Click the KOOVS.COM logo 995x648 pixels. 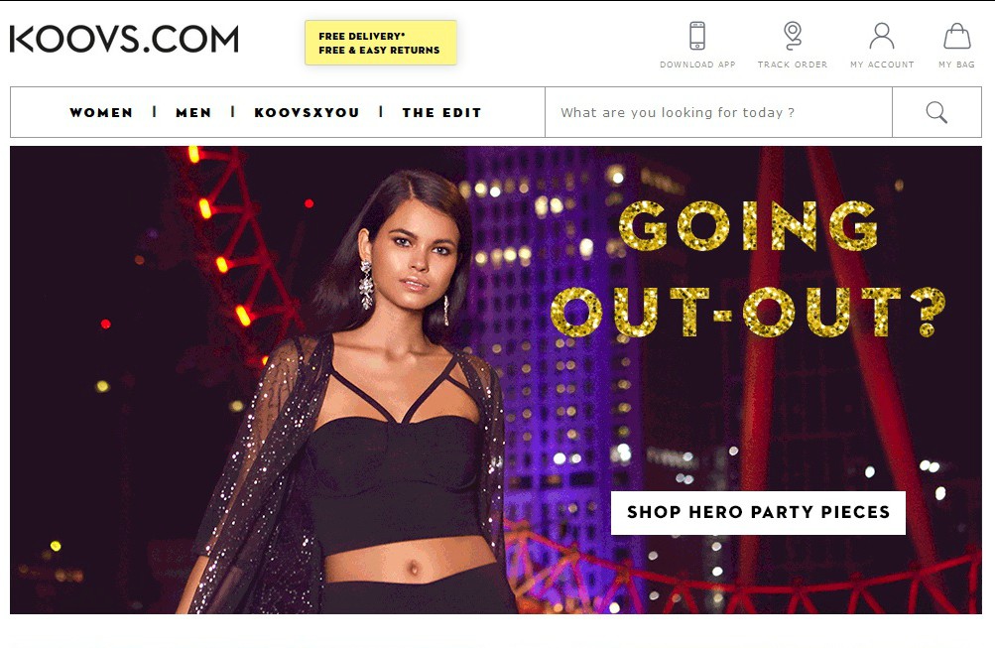(x=124, y=40)
